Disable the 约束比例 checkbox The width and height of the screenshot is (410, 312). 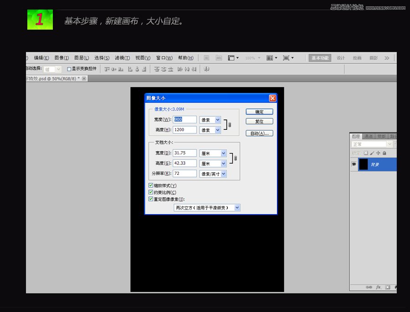(151, 192)
